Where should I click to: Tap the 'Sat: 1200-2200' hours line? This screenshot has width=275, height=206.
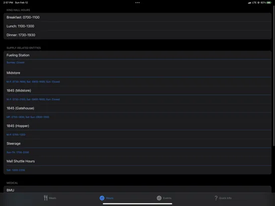[x=15, y=170]
